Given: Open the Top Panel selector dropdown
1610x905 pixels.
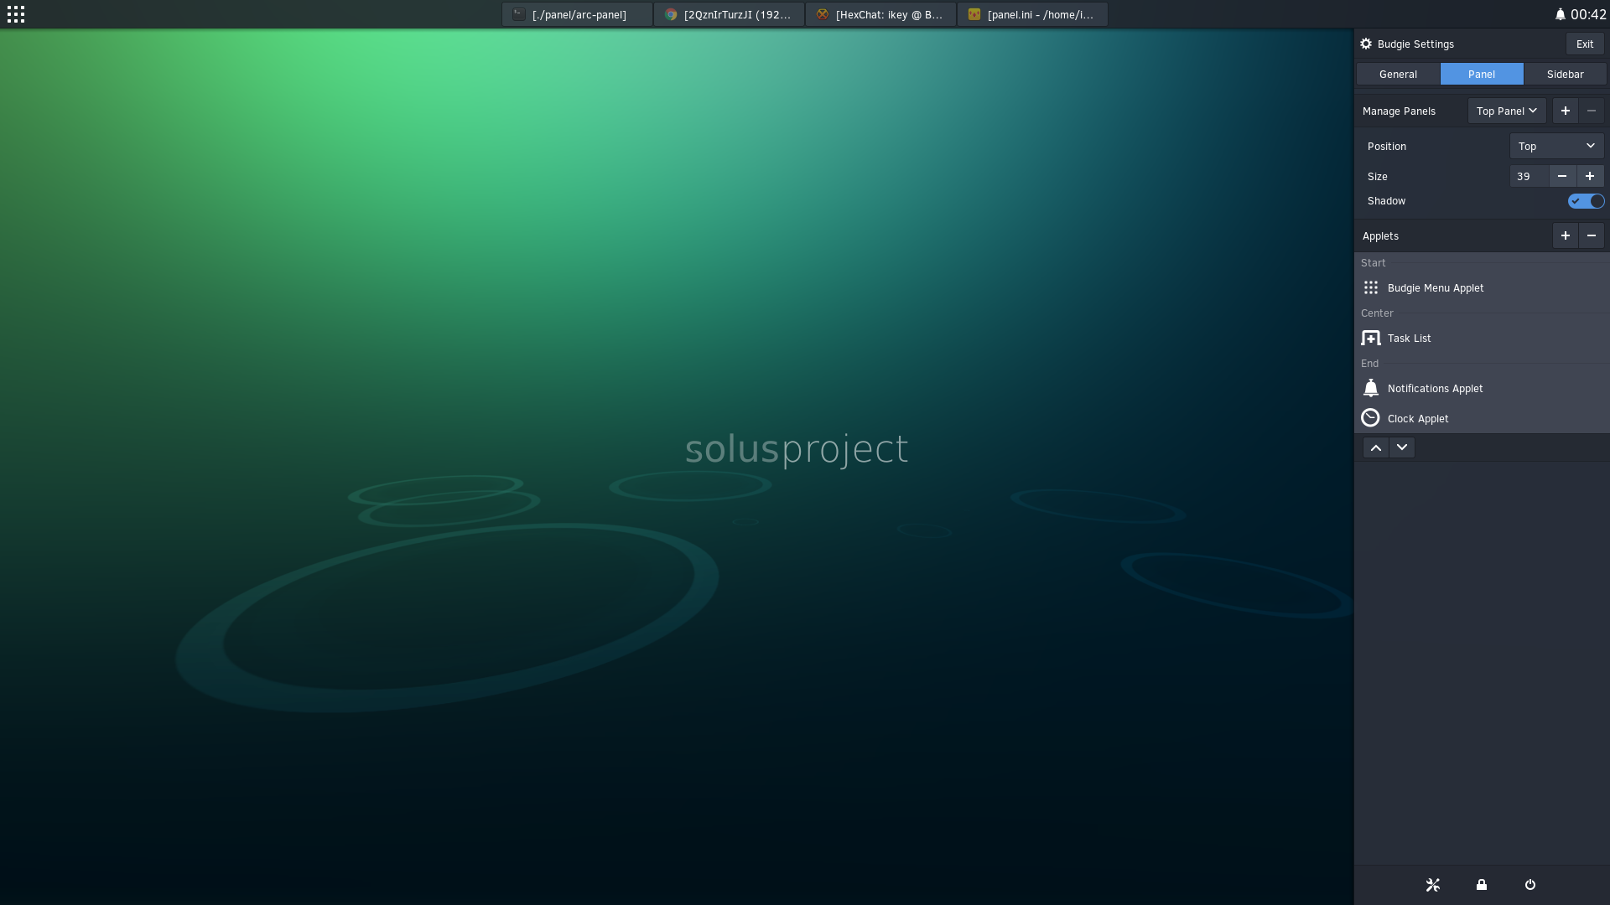Looking at the screenshot, I should pos(1507,111).
